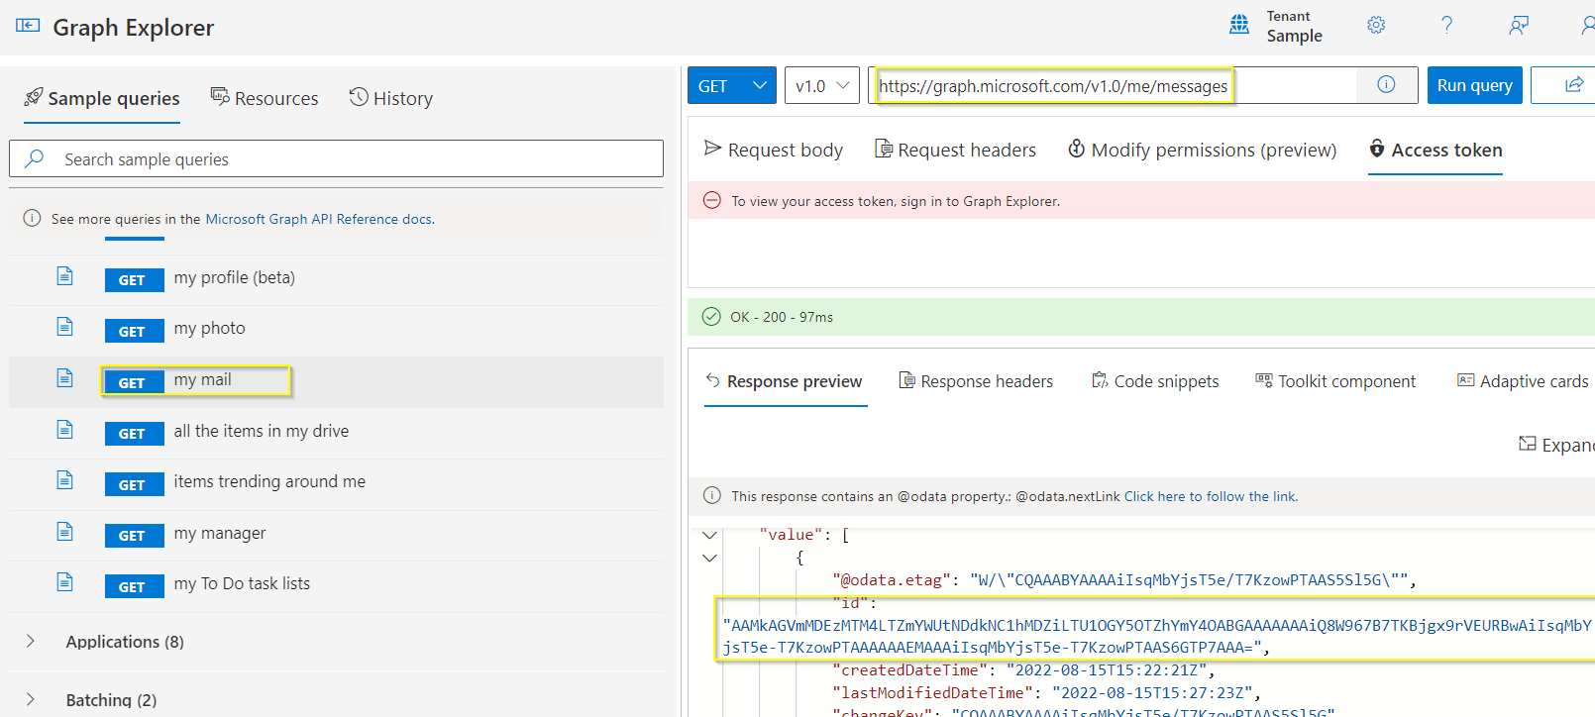Select 'all the items in my drive' query
Image resolution: width=1595 pixels, height=717 pixels.
[x=261, y=431]
